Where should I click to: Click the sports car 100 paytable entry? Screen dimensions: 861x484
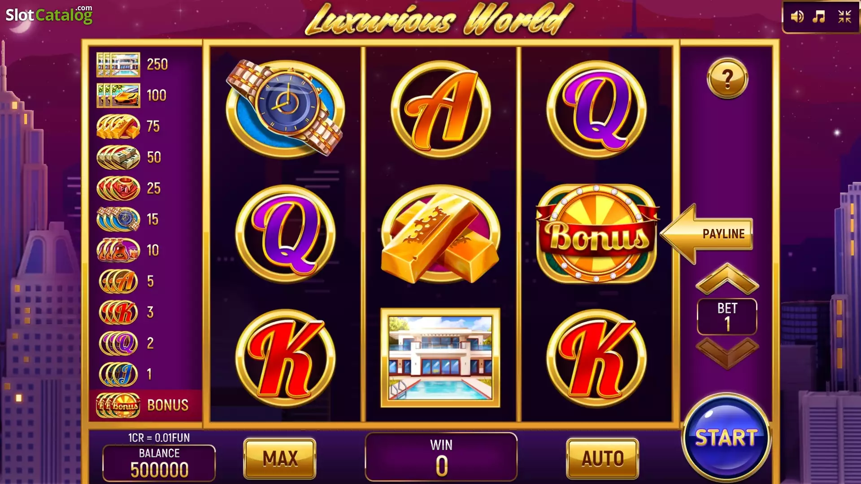(132, 95)
